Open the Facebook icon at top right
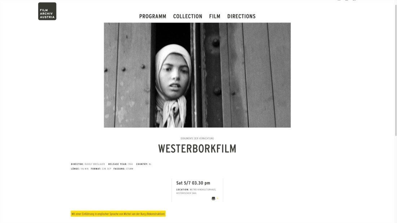 click(x=354, y=0)
